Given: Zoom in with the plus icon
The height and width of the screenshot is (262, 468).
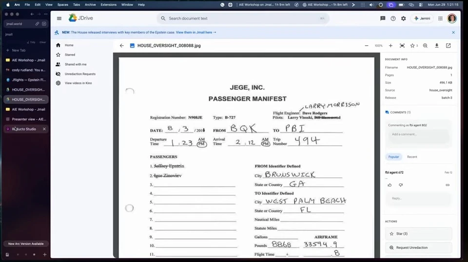Looking at the screenshot, I should point(390,46).
